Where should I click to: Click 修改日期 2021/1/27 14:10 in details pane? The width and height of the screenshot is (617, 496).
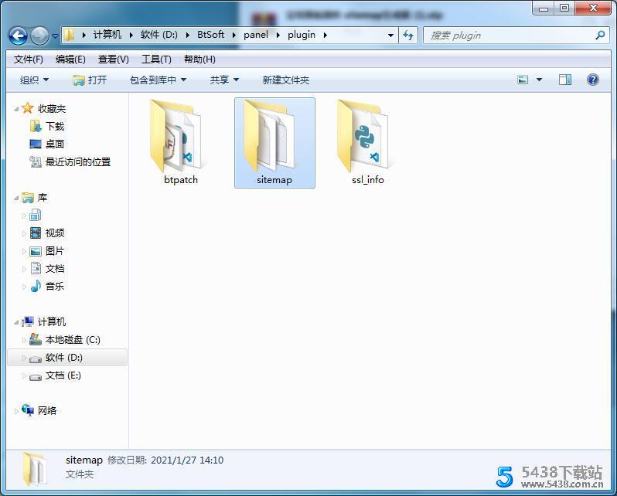(165, 460)
